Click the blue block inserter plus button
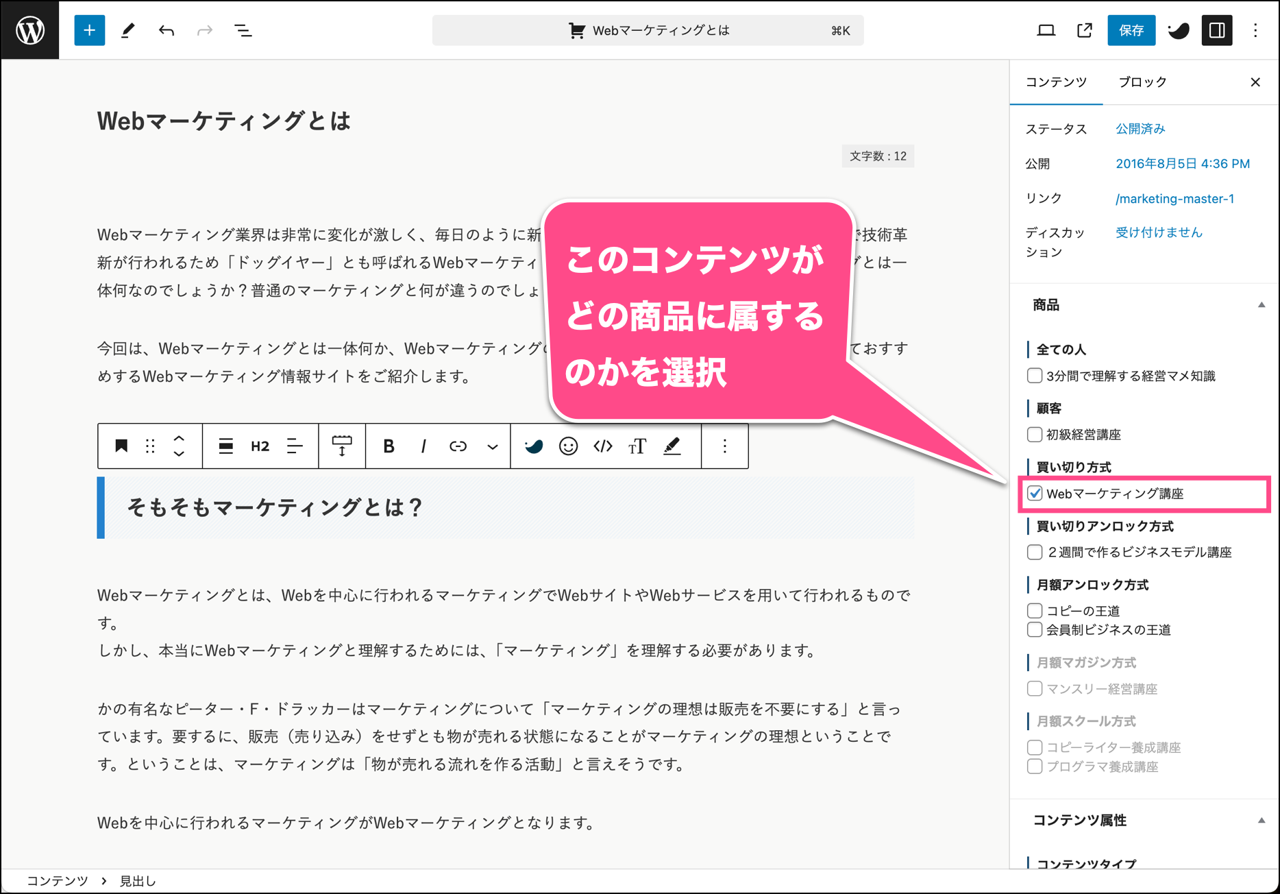1280x894 pixels. click(x=89, y=30)
